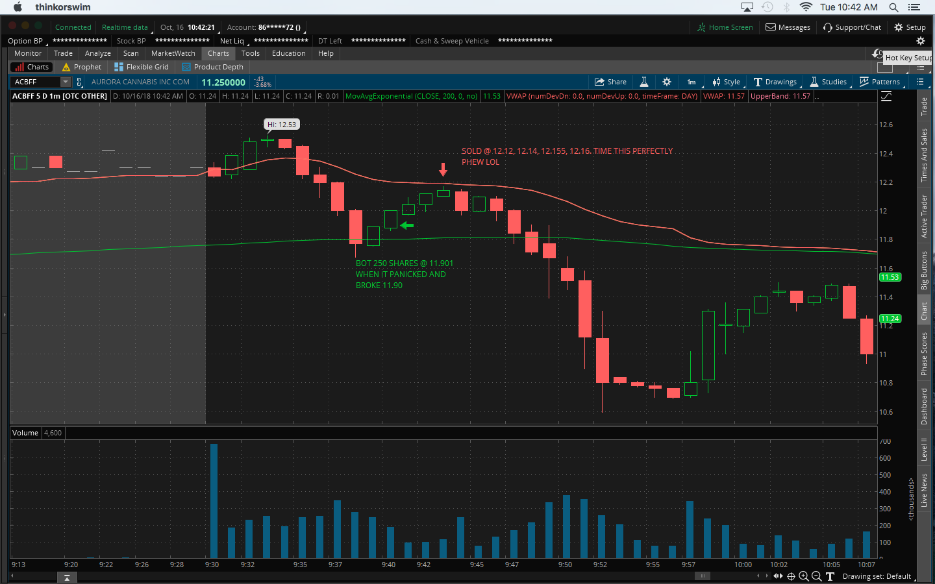Switch to the Analyze tab
The image size is (935, 584).
pos(98,53)
